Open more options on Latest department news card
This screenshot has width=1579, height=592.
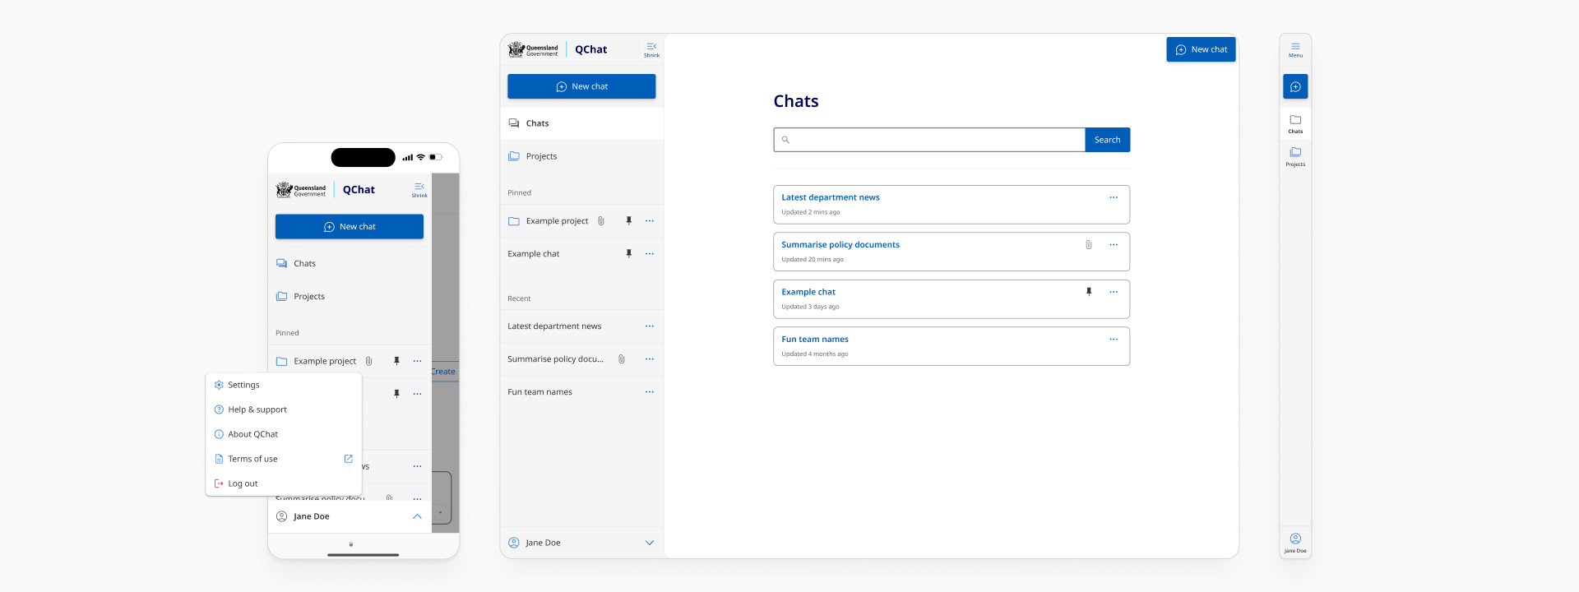(x=1114, y=197)
